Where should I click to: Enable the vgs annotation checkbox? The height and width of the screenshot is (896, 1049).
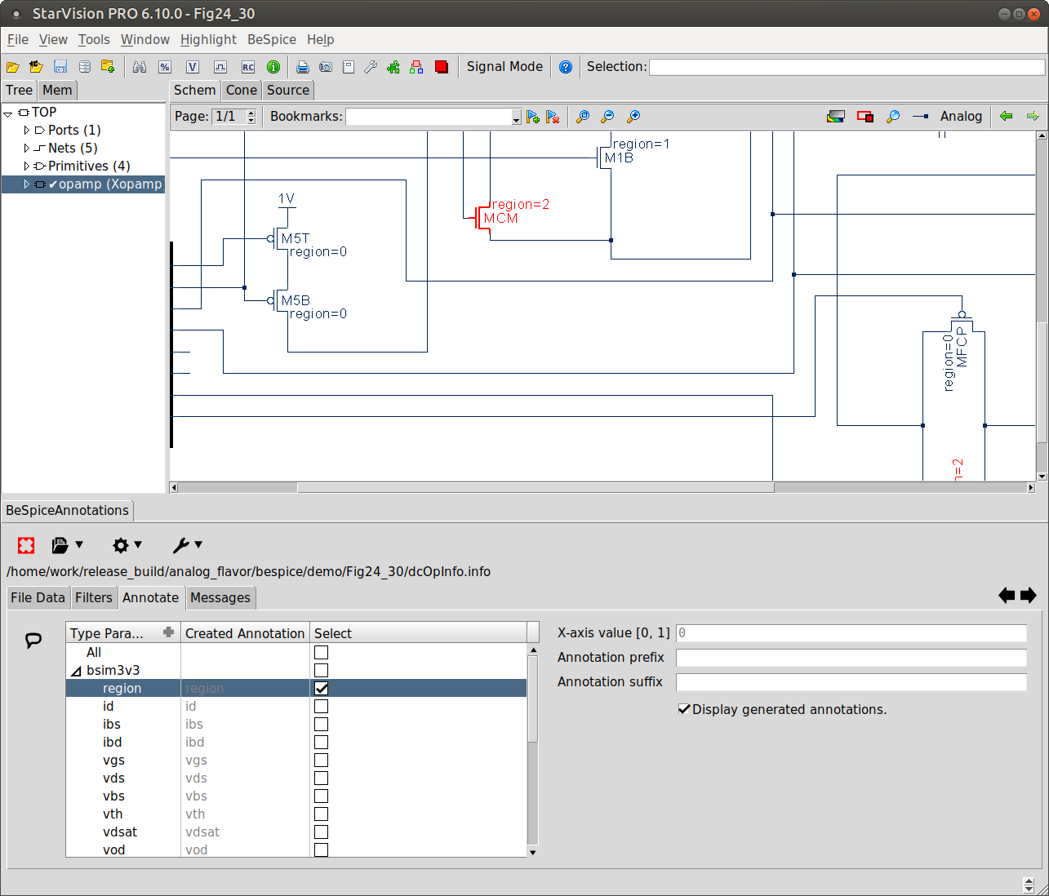[x=322, y=760]
